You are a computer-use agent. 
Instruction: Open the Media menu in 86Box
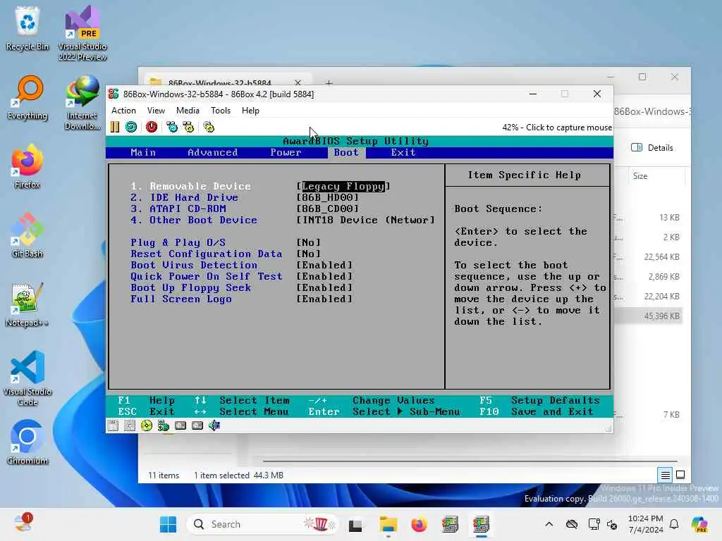point(188,111)
